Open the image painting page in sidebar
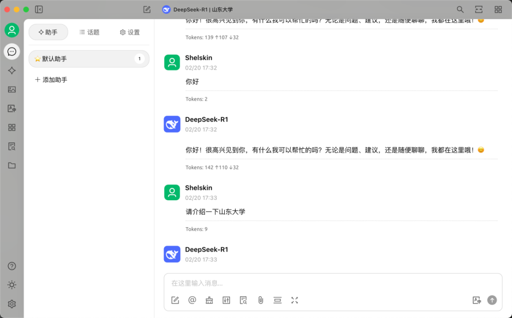The height and width of the screenshot is (318, 512). pyautogui.click(x=12, y=90)
